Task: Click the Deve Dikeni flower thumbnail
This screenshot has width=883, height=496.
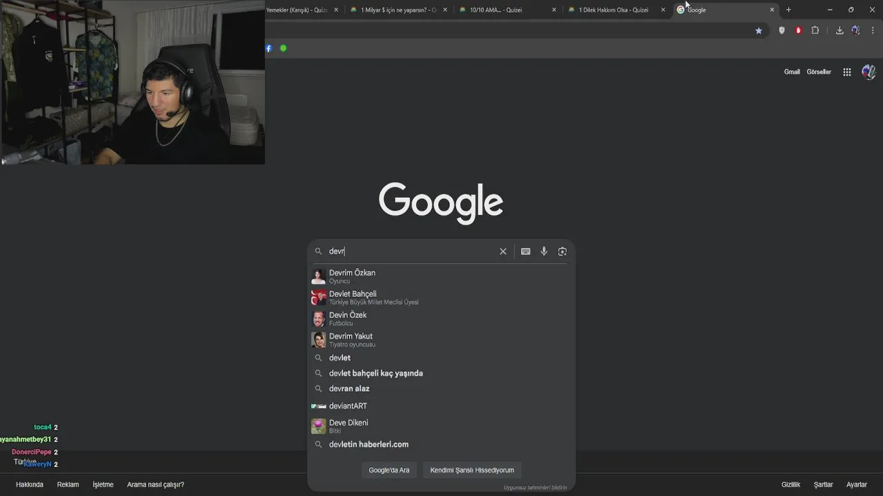Action: (x=318, y=426)
